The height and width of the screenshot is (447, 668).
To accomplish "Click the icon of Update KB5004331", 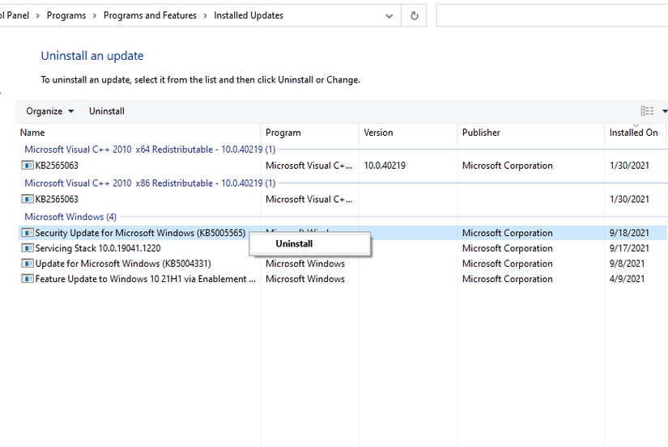I will [28, 264].
